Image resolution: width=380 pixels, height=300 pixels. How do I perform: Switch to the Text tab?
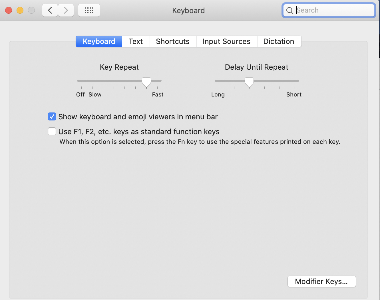tap(136, 41)
